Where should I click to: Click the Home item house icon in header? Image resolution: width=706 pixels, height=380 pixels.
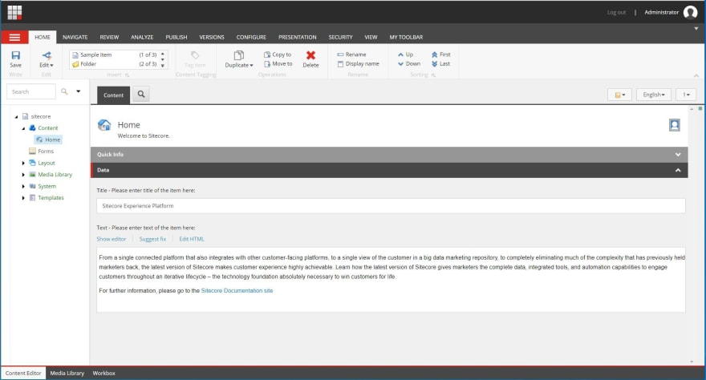[x=104, y=125]
